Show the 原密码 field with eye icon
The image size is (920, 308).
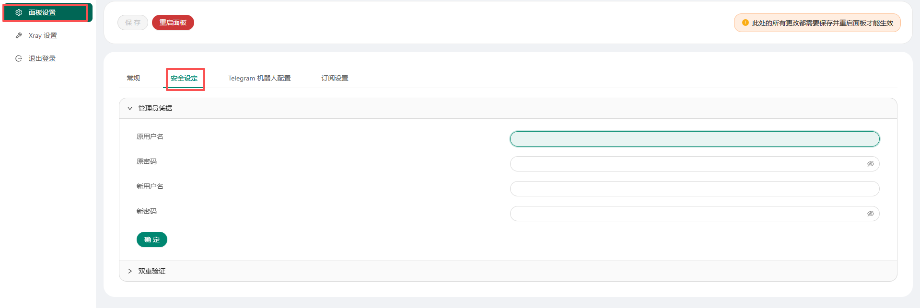[x=870, y=164]
